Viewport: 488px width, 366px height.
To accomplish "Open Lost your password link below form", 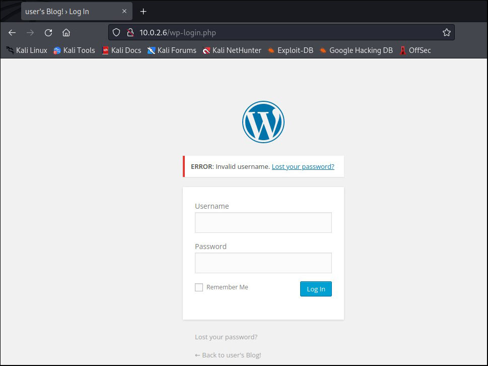I will tap(226, 337).
